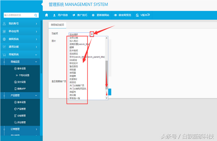Viewport: 217px width, 141px height.
Task: Choose 新版摇一摇 from the dropdown list
Action: 75,98
